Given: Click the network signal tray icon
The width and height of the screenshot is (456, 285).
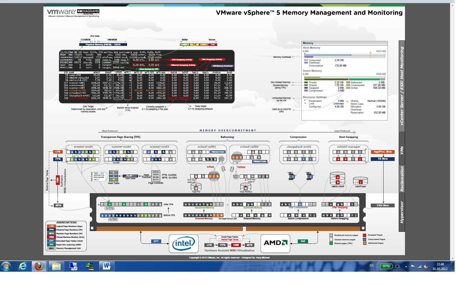Looking at the screenshot, I should click(419, 267).
